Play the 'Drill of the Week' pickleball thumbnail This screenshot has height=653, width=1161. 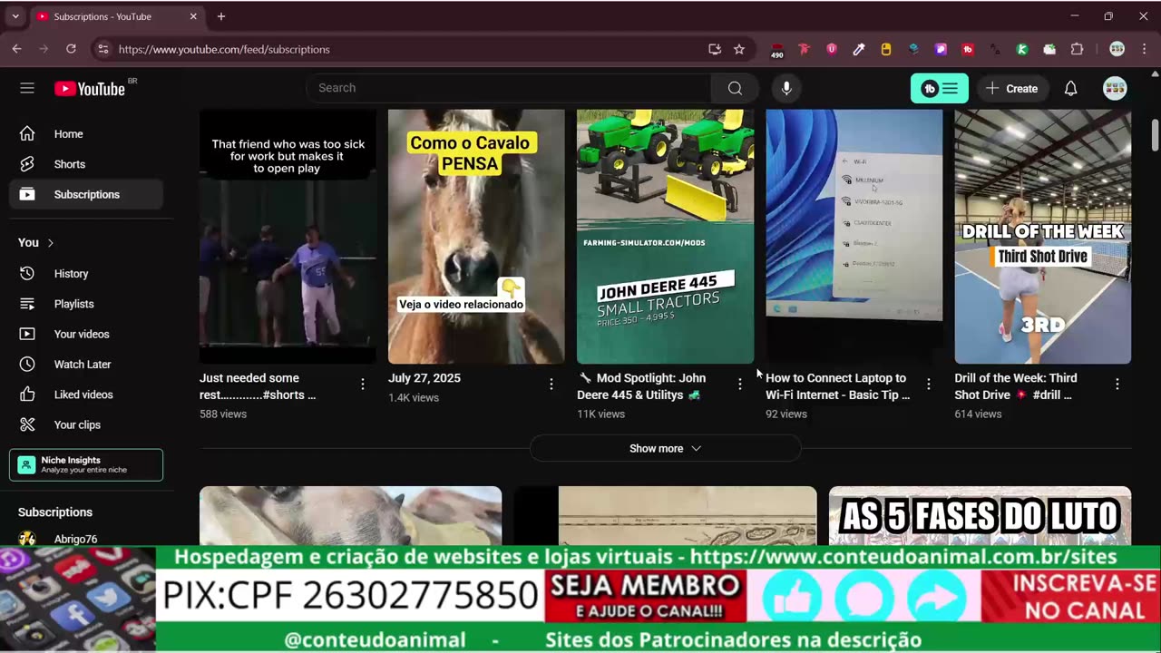click(1043, 237)
